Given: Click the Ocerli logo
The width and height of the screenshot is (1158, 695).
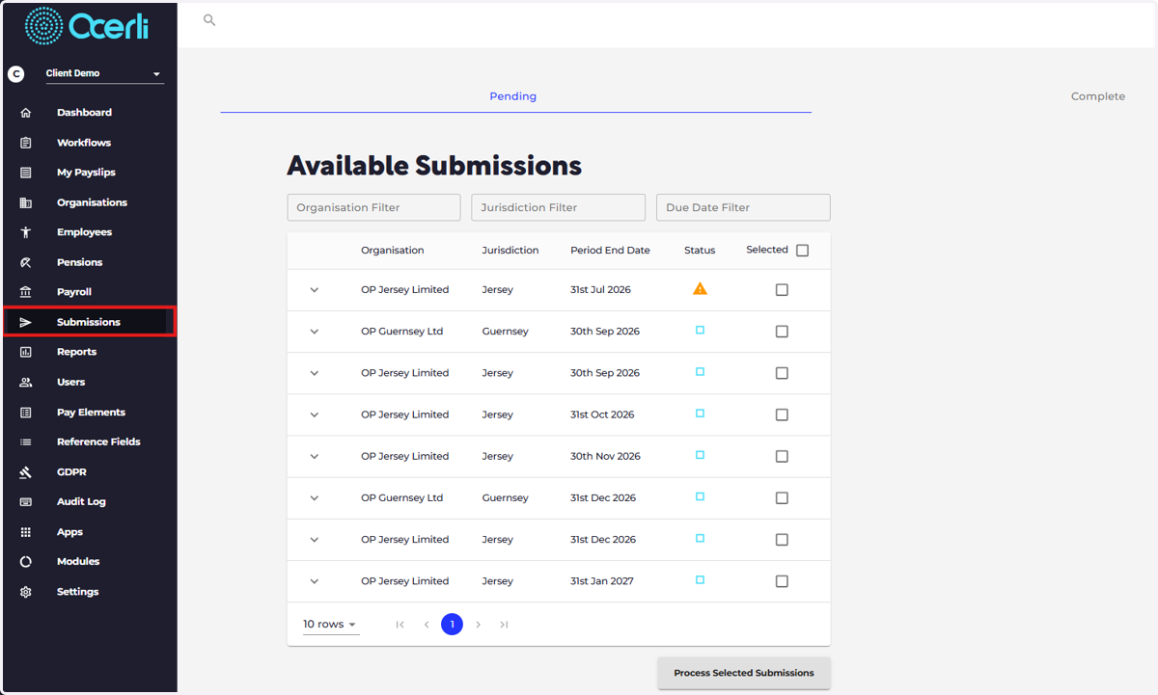Looking at the screenshot, I should pyautogui.click(x=87, y=26).
